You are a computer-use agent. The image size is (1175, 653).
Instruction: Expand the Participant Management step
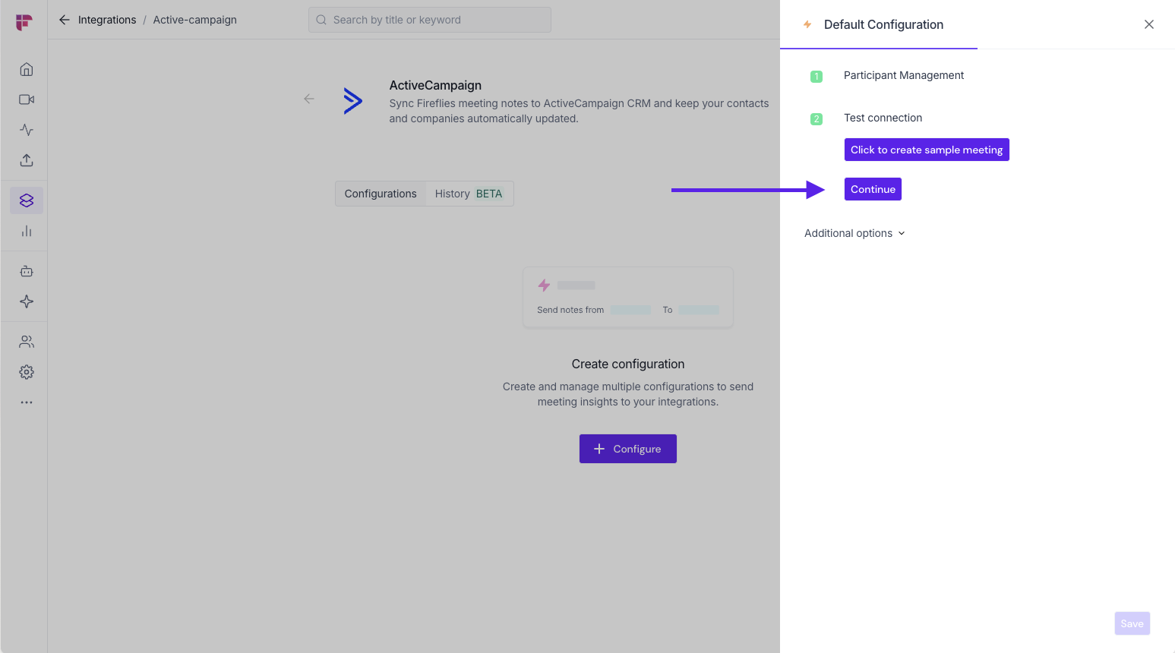[903, 75]
